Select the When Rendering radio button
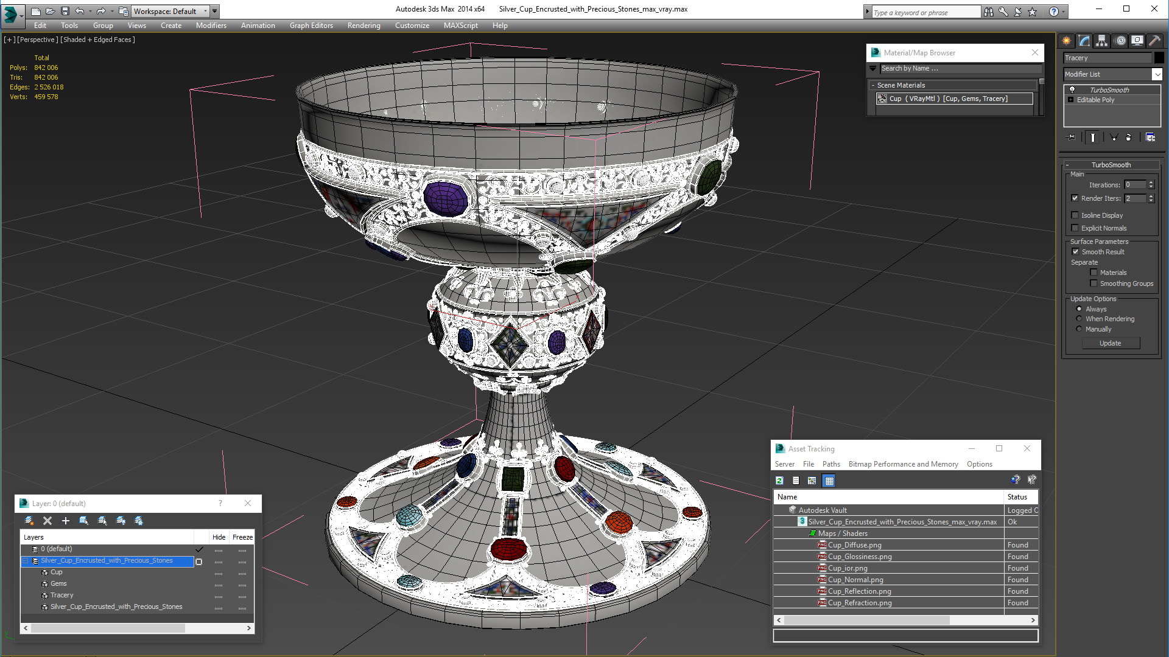Viewport: 1169px width, 657px height. [1079, 319]
